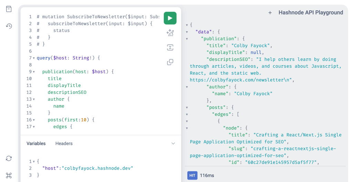Show query history from the sidebar
This screenshot has height=182, width=353.
(9, 26)
